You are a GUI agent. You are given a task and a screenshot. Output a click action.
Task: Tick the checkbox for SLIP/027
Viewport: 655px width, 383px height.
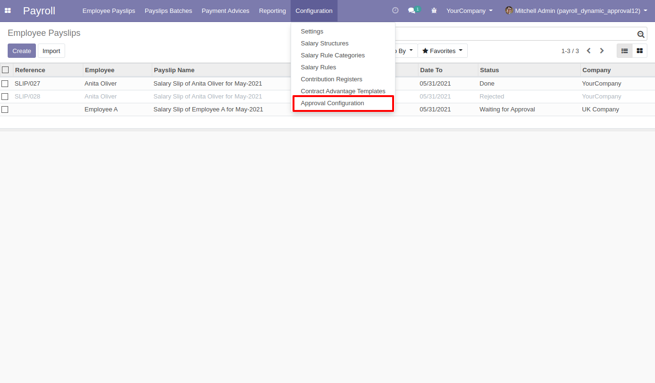click(x=5, y=84)
